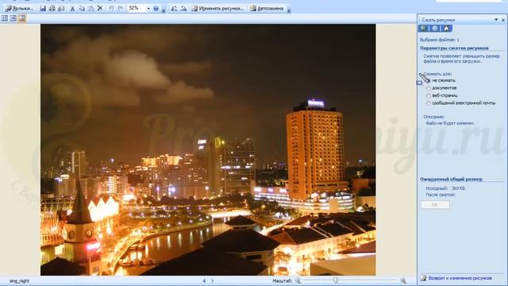Screen dimensions: 508x286
Task: Click the previous picture arrow below image
Action: 204,280
